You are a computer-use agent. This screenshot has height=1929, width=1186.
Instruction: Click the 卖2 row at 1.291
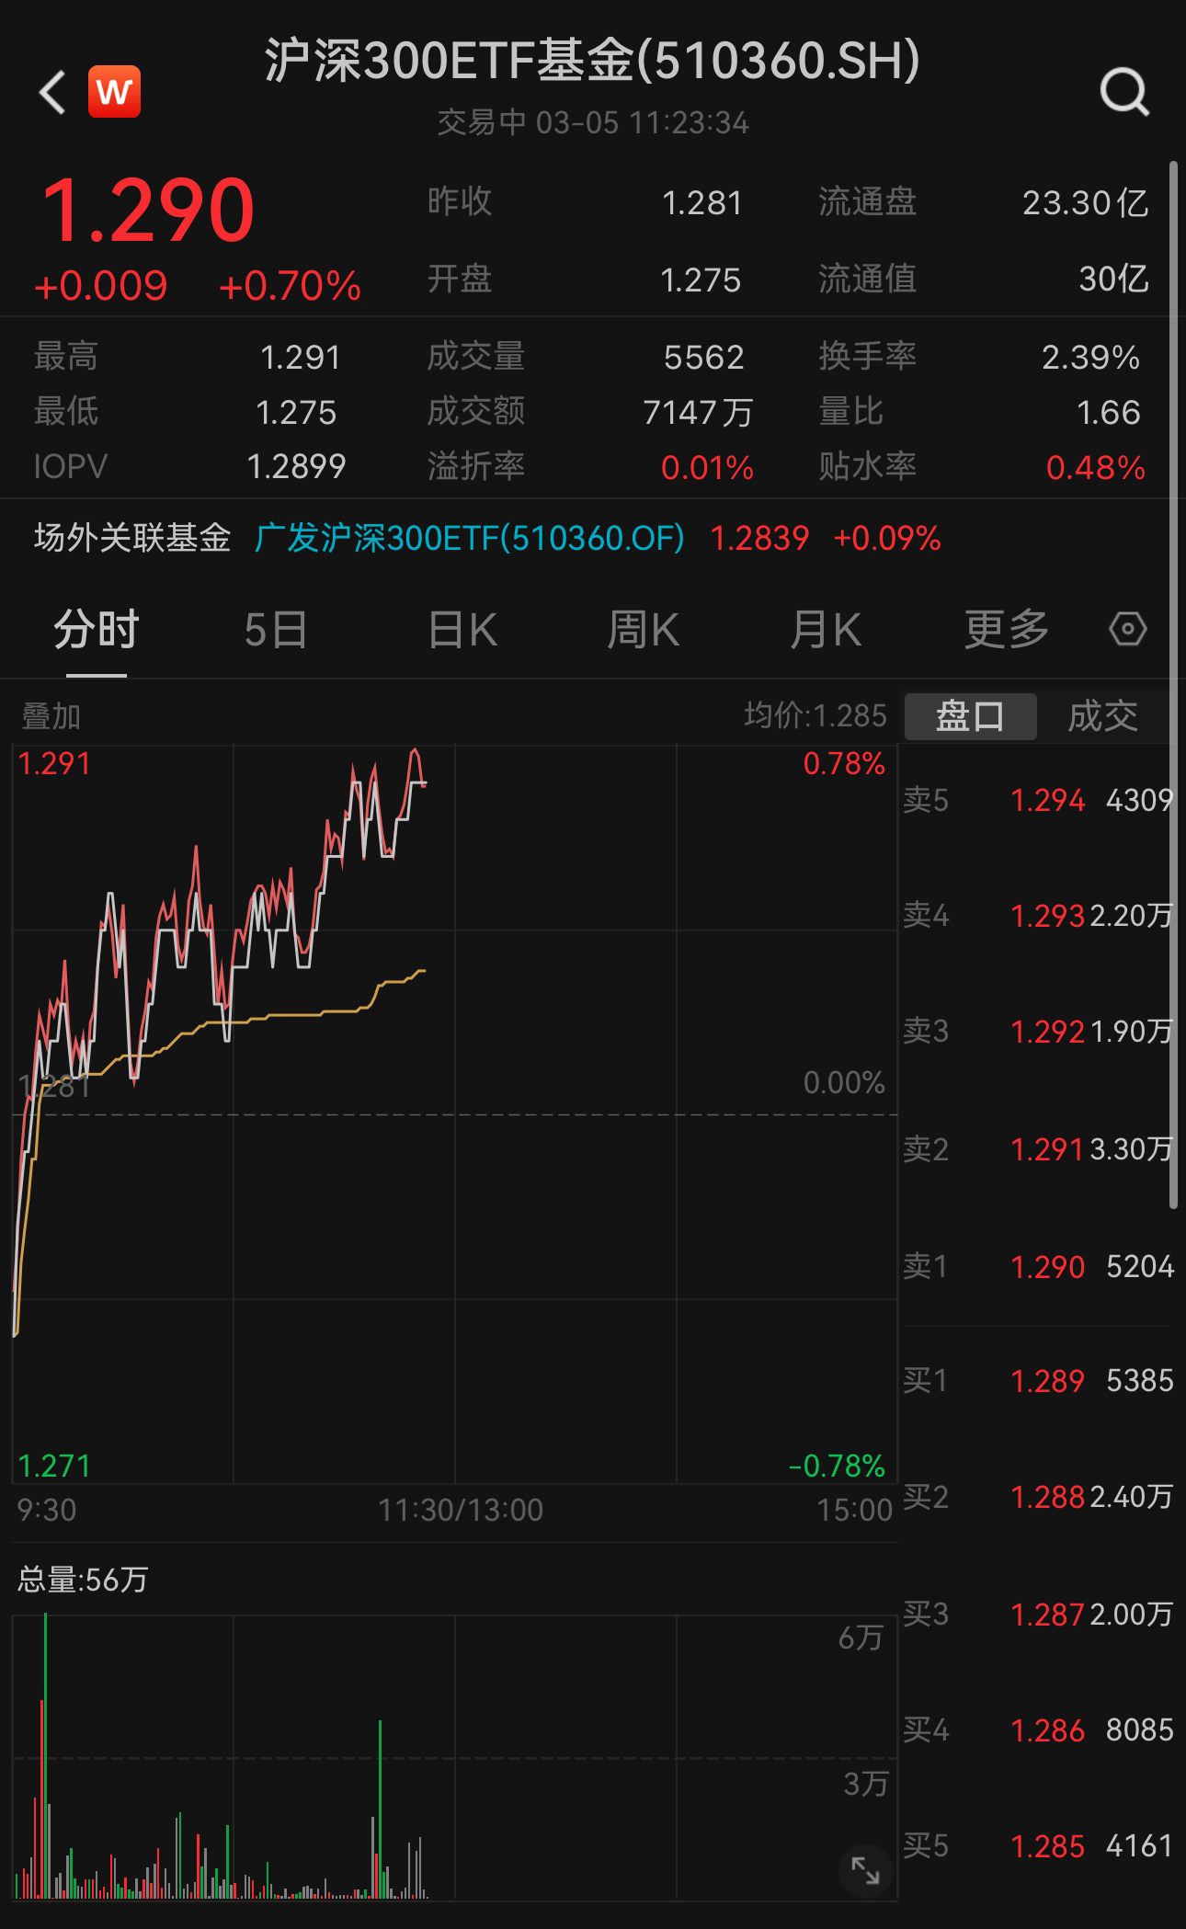tap(1038, 1148)
